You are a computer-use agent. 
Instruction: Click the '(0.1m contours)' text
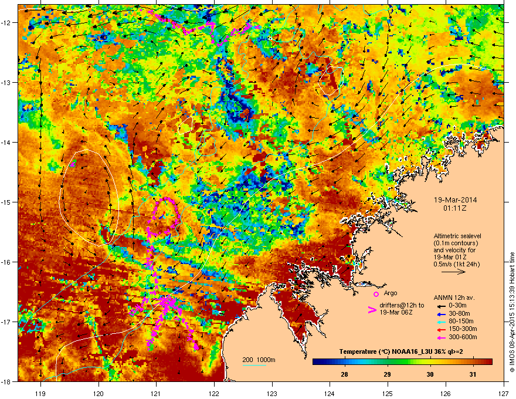[456, 244]
